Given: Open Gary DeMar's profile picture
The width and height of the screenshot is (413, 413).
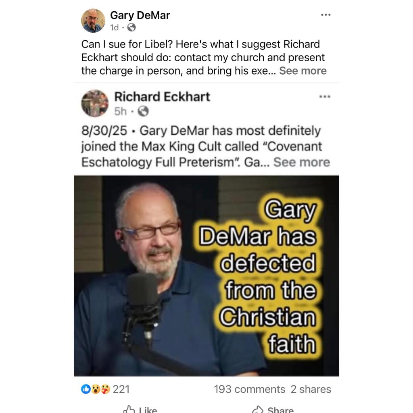Looking at the screenshot, I should click(93, 21).
